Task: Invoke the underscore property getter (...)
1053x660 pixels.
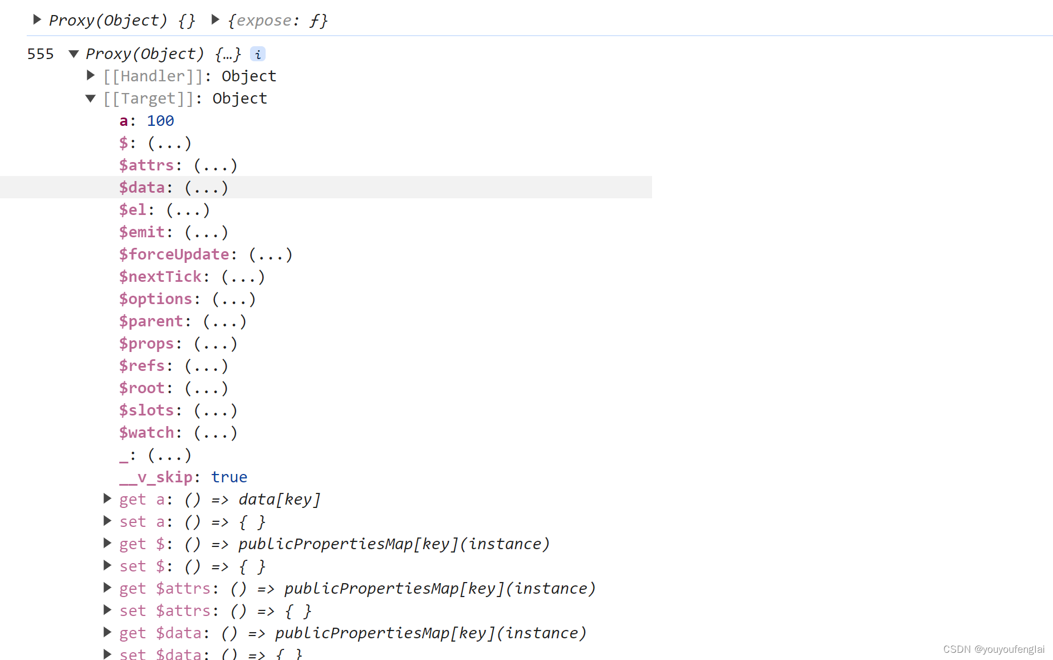Action: tap(169, 455)
